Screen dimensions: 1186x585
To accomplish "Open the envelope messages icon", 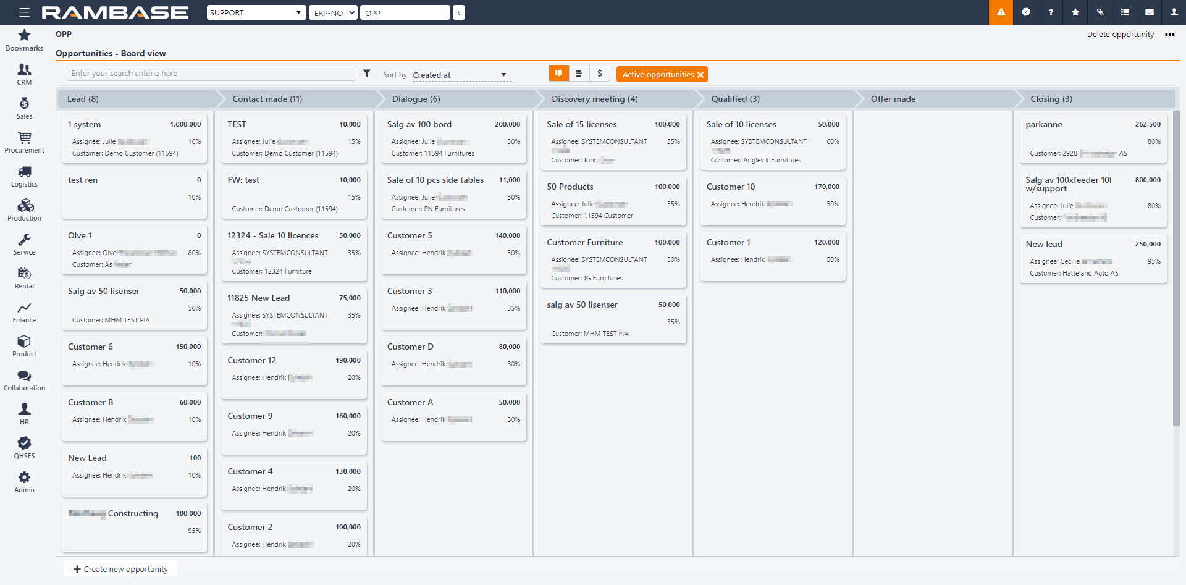I will (1150, 12).
